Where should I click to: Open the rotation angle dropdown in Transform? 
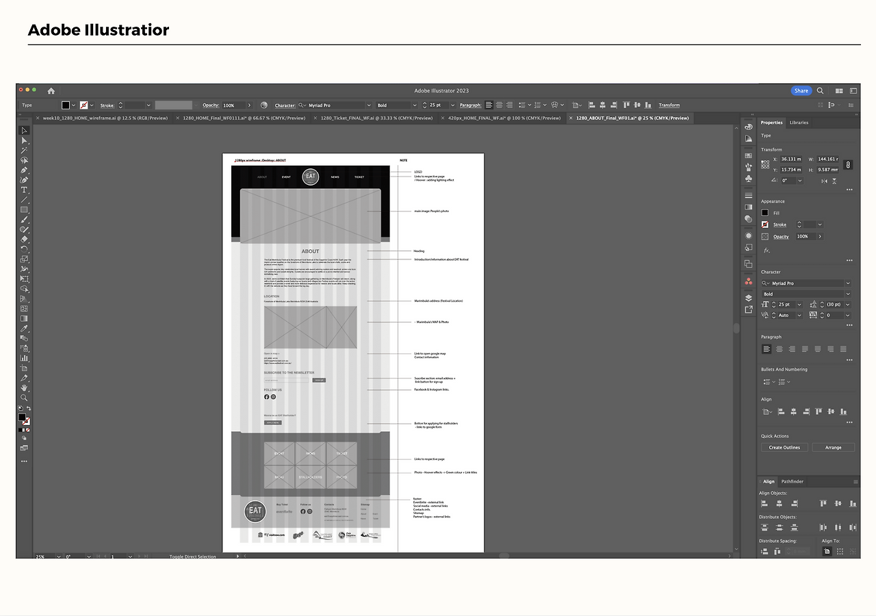point(799,181)
